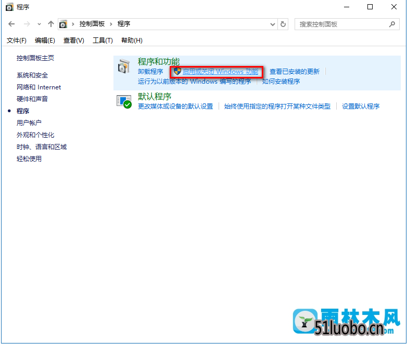Focus the 搜索控制面板 search box
The height and width of the screenshot is (344, 407).
347,24
